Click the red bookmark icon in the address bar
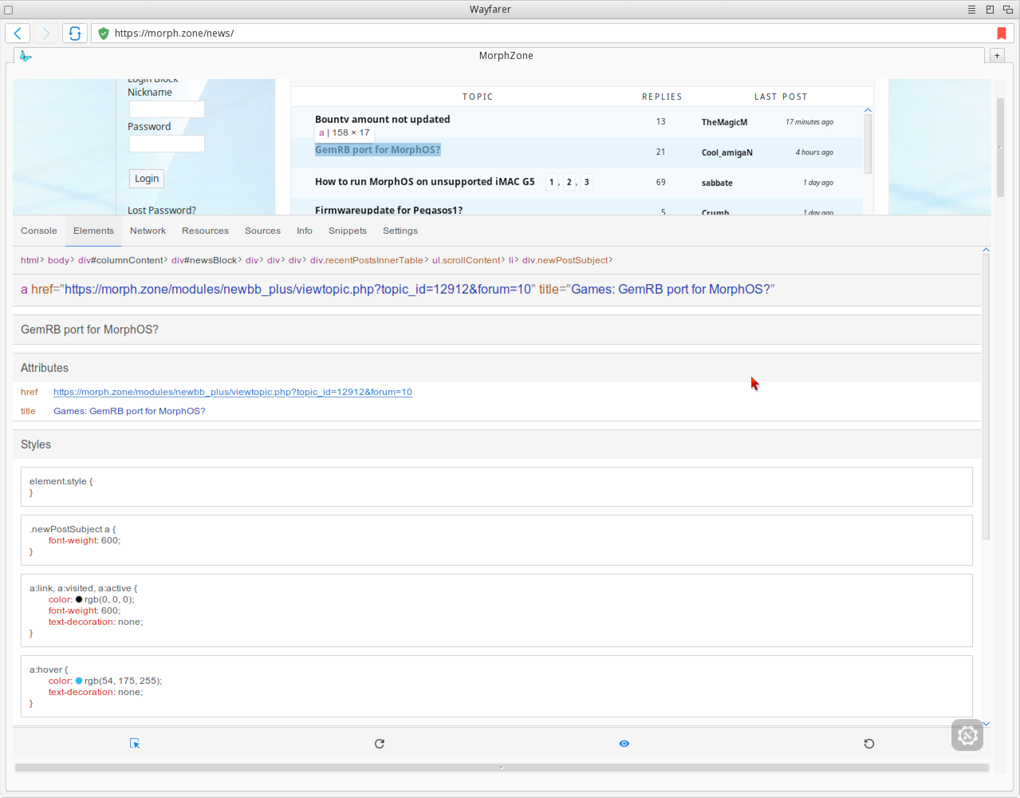Viewport: 1020px width, 798px height. (1001, 34)
